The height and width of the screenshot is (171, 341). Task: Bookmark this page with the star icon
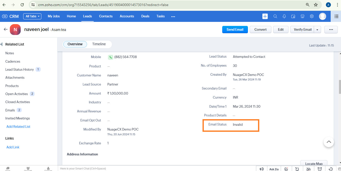[316, 5]
